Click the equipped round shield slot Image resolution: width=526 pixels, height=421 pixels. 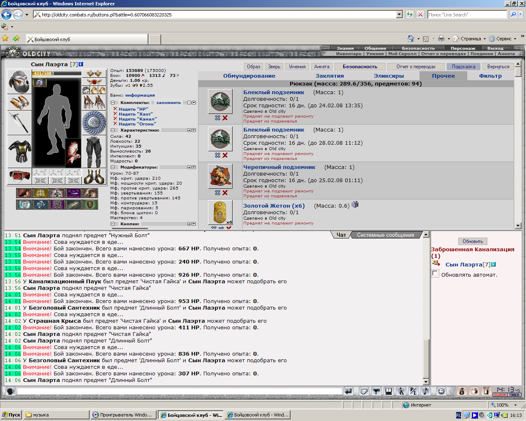(94, 123)
